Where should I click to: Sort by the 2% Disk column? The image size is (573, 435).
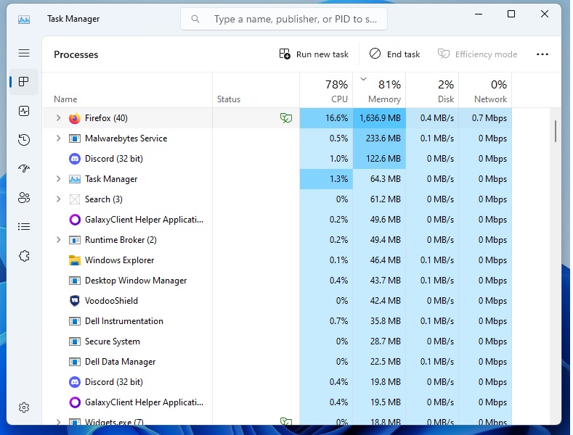pos(432,90)
